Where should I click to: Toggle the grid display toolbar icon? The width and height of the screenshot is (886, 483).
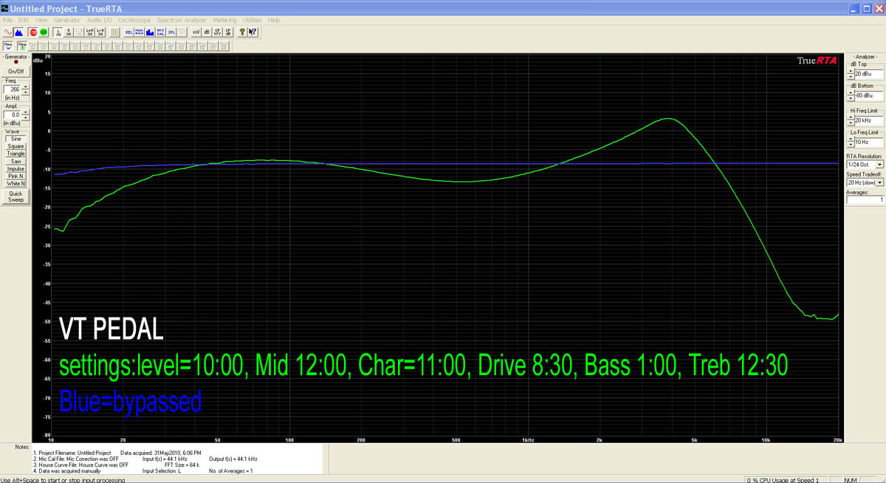[114, 32]
